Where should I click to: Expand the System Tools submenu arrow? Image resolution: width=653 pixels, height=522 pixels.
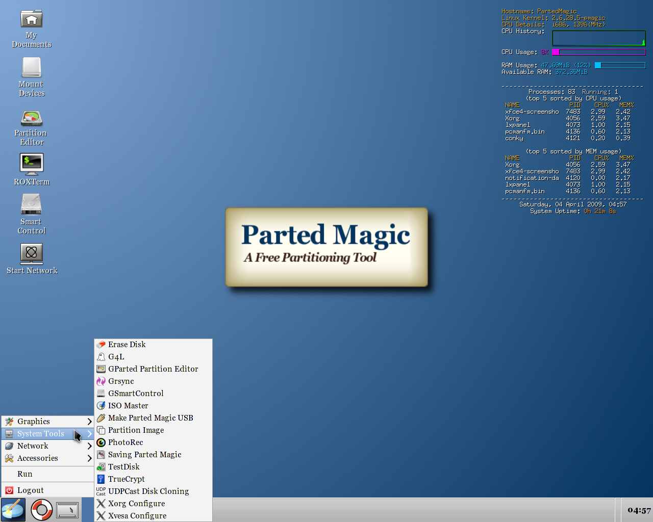point(89,434)
